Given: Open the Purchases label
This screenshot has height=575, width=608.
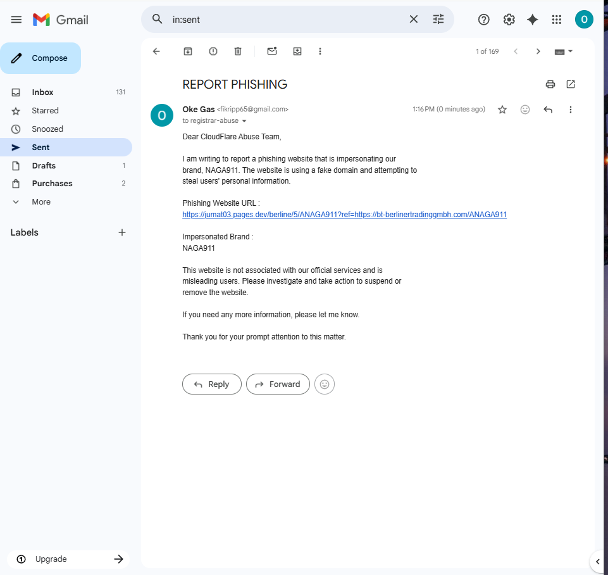Looking at the screenshot, I should pyautogui.click(x=66, y=184).
